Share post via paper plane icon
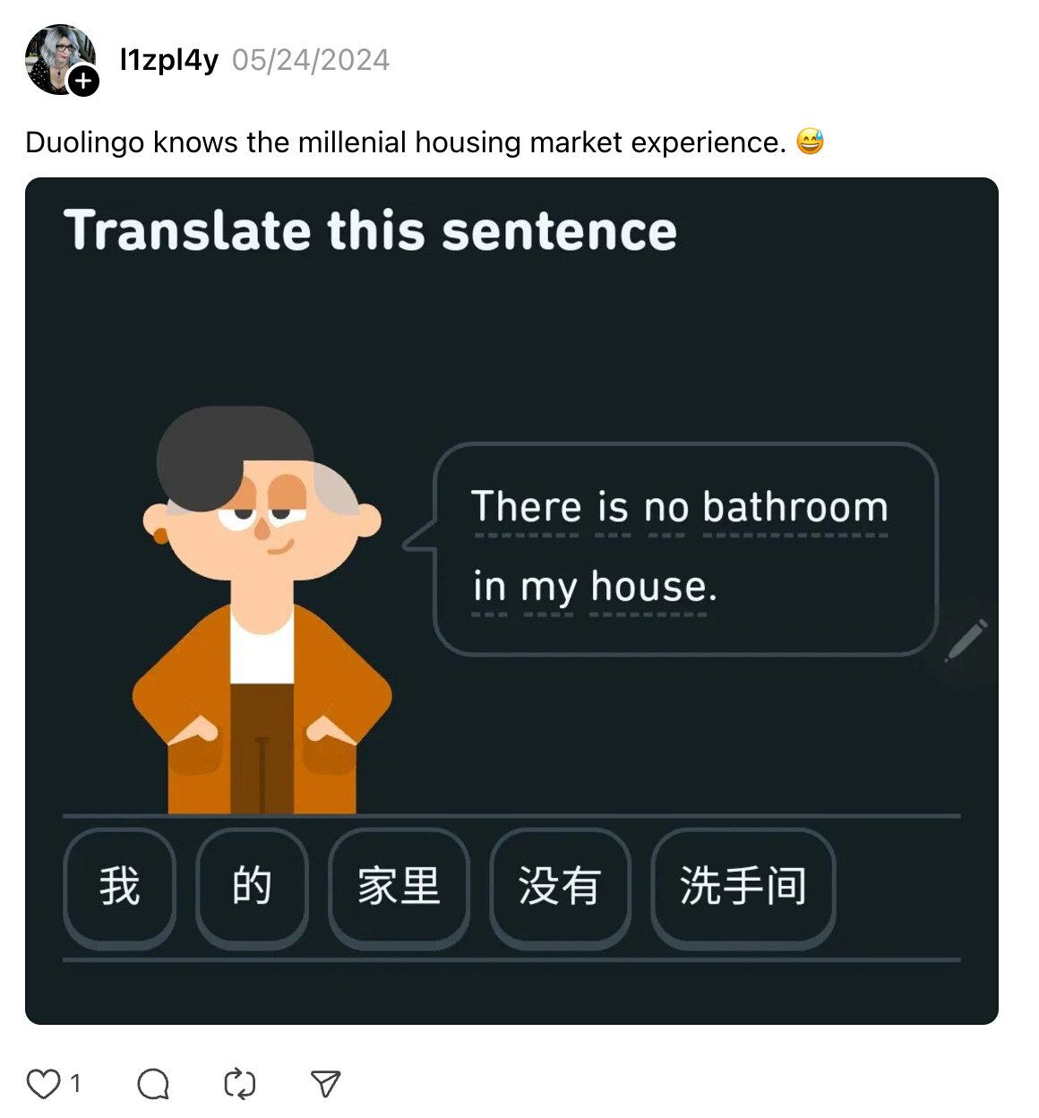 325,1084
